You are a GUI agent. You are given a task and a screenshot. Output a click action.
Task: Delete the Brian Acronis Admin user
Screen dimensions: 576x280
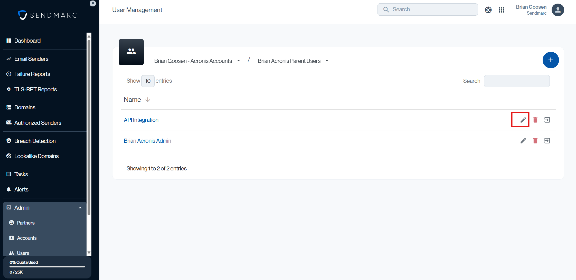(x=535, y=141)
